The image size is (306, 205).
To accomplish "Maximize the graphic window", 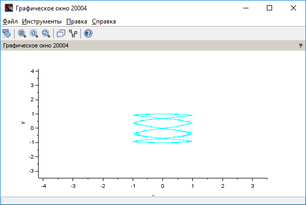I will click(269, 8).
